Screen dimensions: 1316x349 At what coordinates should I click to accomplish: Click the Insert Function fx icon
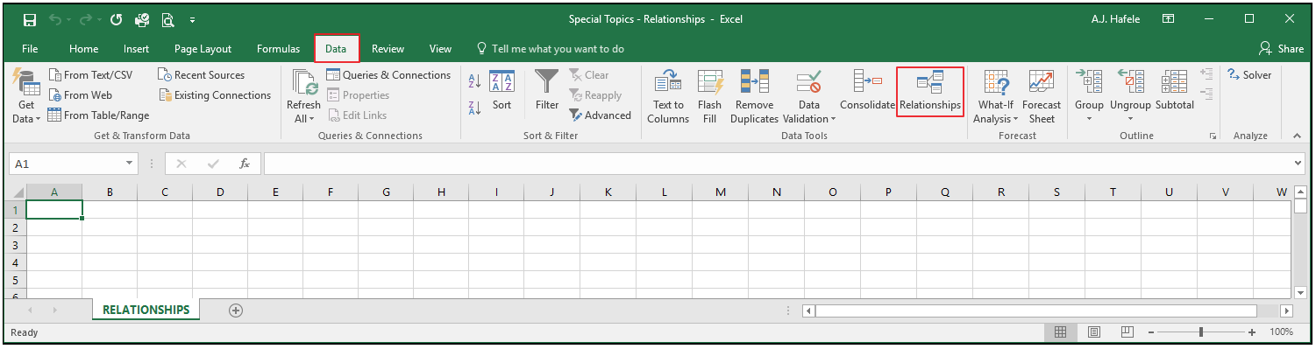245,164
